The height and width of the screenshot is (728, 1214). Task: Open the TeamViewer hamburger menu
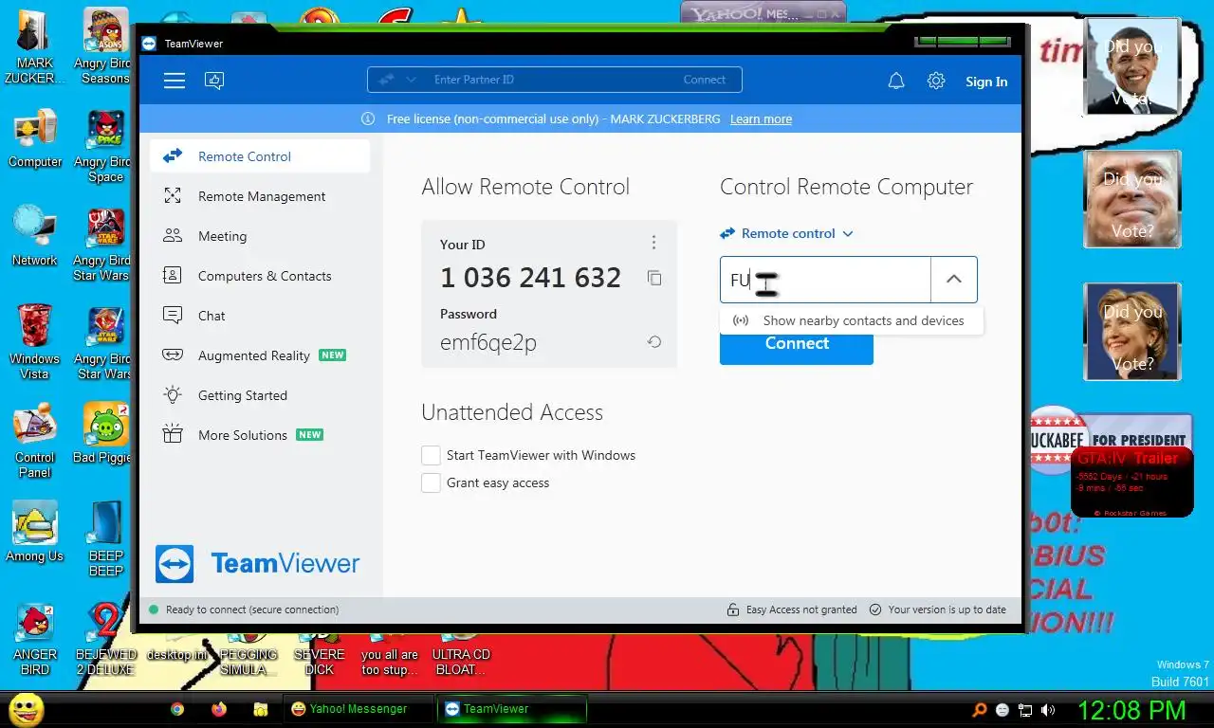coord(175,81)
